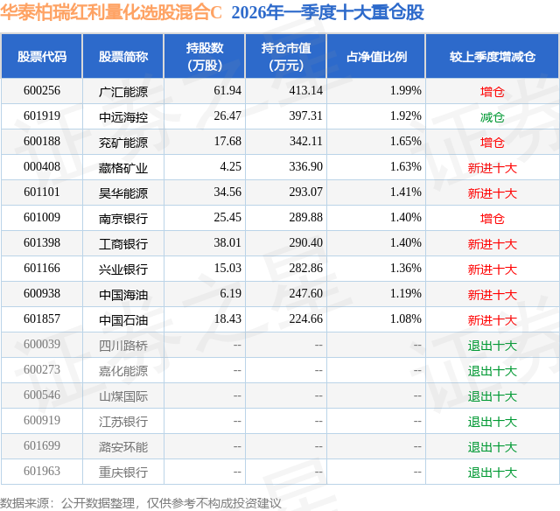Click the green 减仓 label for 中远海控
560x511 pixels.
492,116
